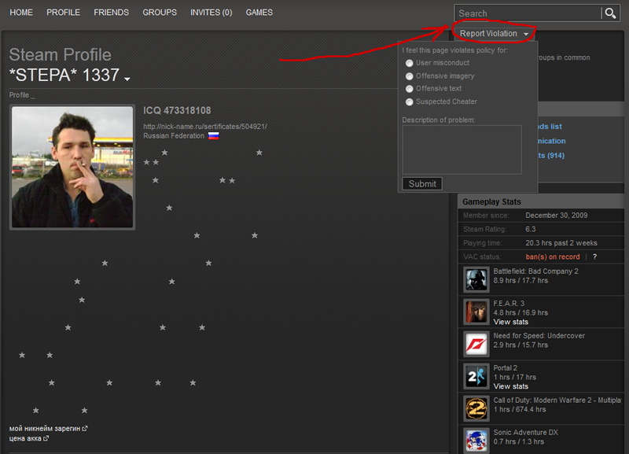The height and width of the screenshot is (454, 629).
Task: Click the VAC status question mark
Action: pos(594,257)
